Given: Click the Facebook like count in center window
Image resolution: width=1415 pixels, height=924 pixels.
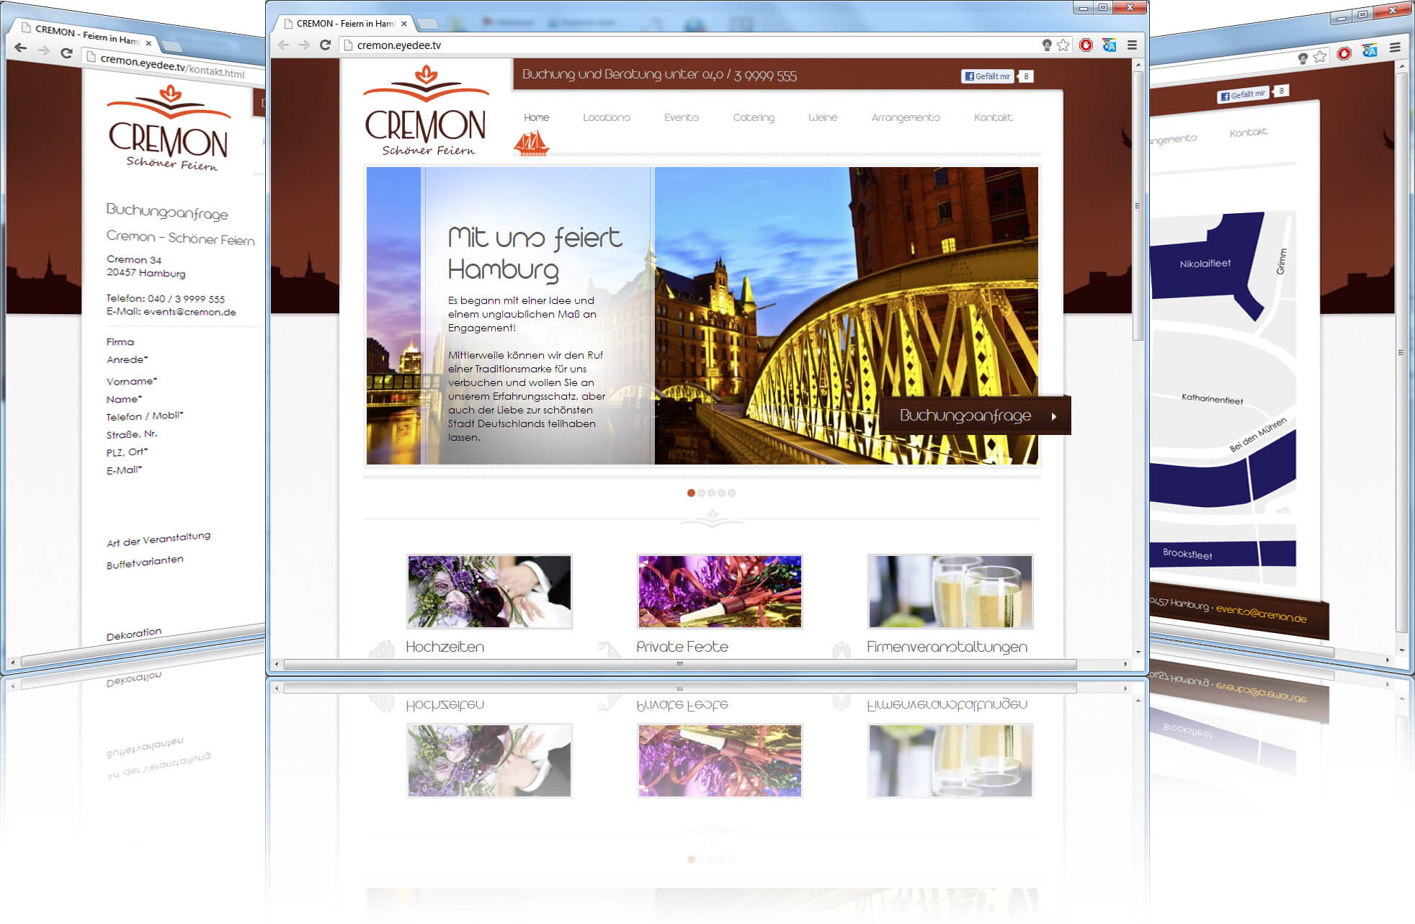Looking at the screenshot, I should [x=1026, y=76].
